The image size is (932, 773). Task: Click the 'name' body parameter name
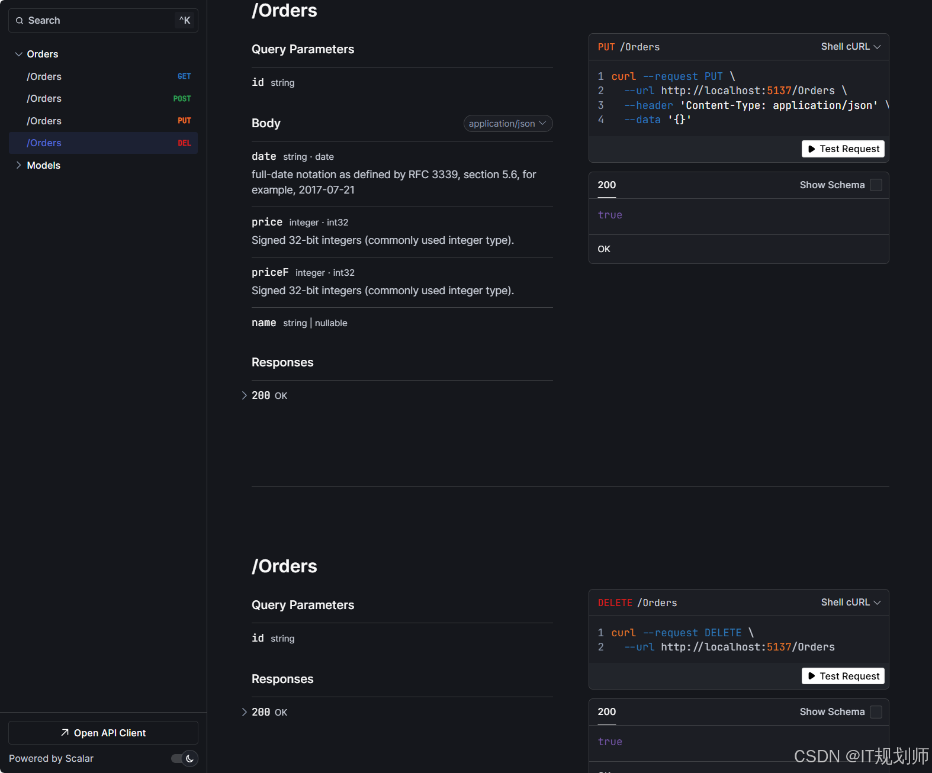click(263, 323)
